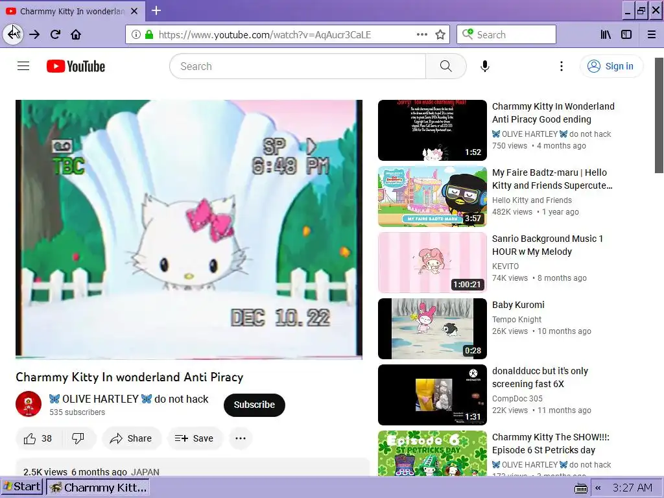
Task: Visit CompDoc 305 channel
Action: coord(517,398)
